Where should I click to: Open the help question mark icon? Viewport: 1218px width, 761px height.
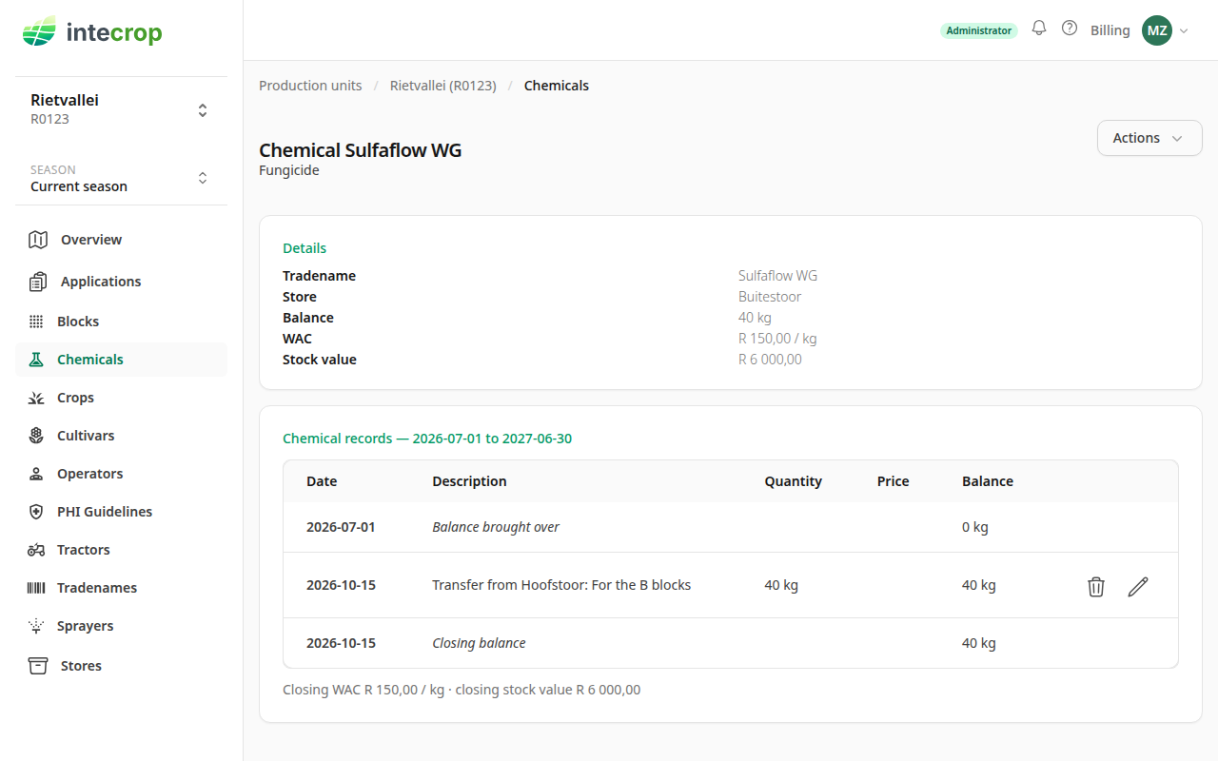coord(1070,29)
